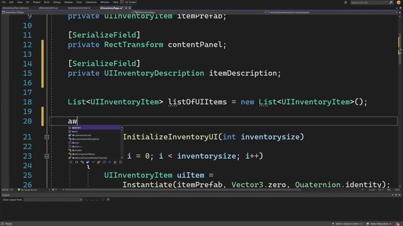403x226 pixels.
Task: Toggle the interfaces IntelliSense filter
Action: pos(93,162)
